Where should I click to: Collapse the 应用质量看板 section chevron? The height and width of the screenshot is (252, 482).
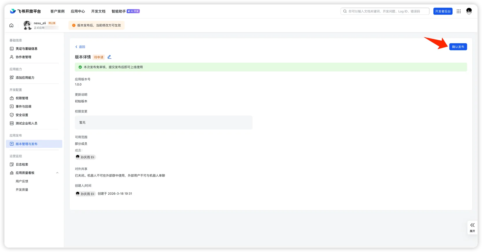point(57,173)
